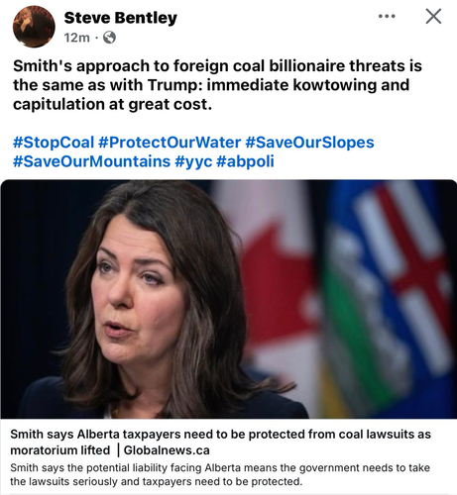Open the #StopCoal hashtag
The width and height of the screenshot is (457, 495).
[54, 143]
